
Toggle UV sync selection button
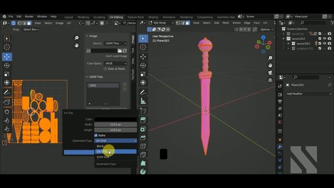[13, 23]
